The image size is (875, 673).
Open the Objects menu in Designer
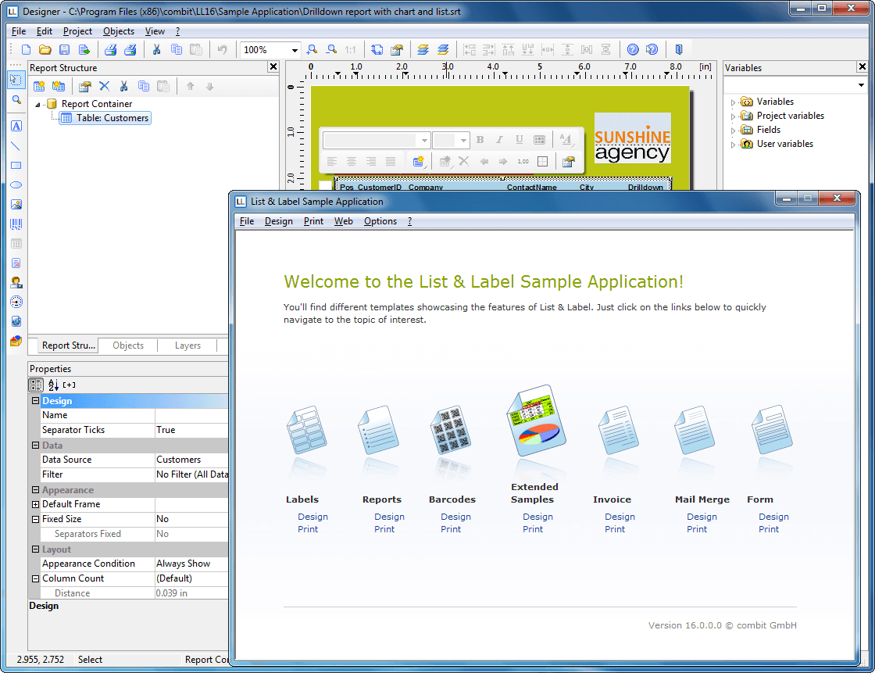118,31
